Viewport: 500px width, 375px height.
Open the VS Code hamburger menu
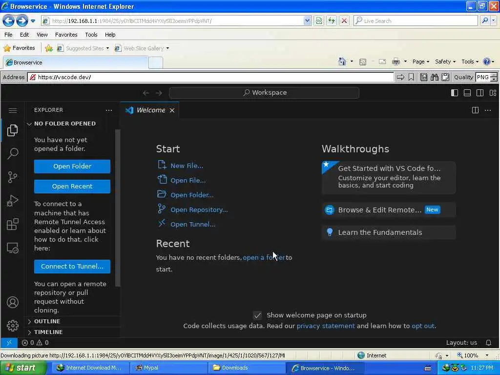12,110
